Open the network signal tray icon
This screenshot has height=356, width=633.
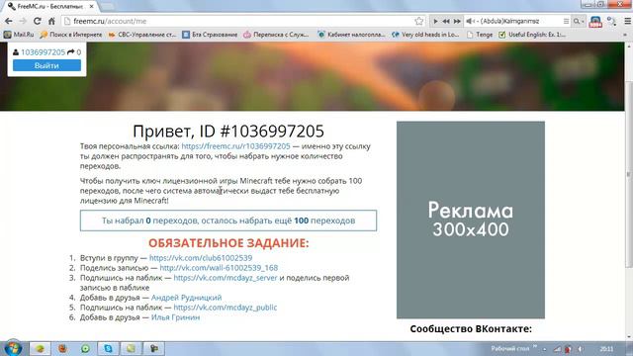click(x=557, y=349)
